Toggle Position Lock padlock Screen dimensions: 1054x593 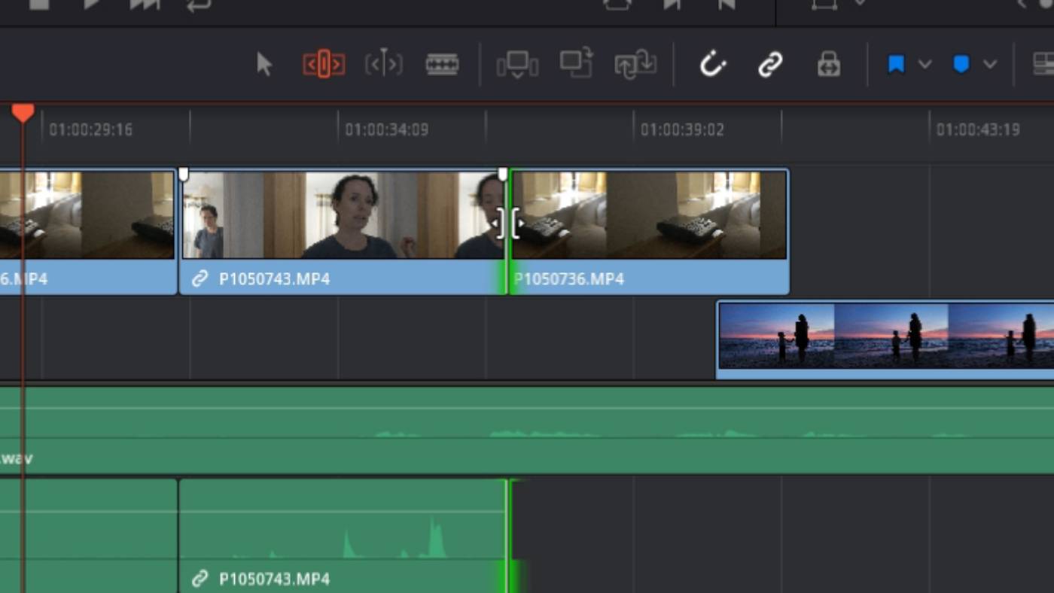pyautogui.click(x=829, y=64)
